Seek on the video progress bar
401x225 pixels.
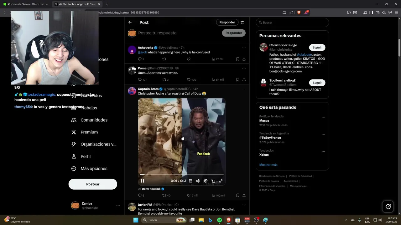[x=182, y=174]
